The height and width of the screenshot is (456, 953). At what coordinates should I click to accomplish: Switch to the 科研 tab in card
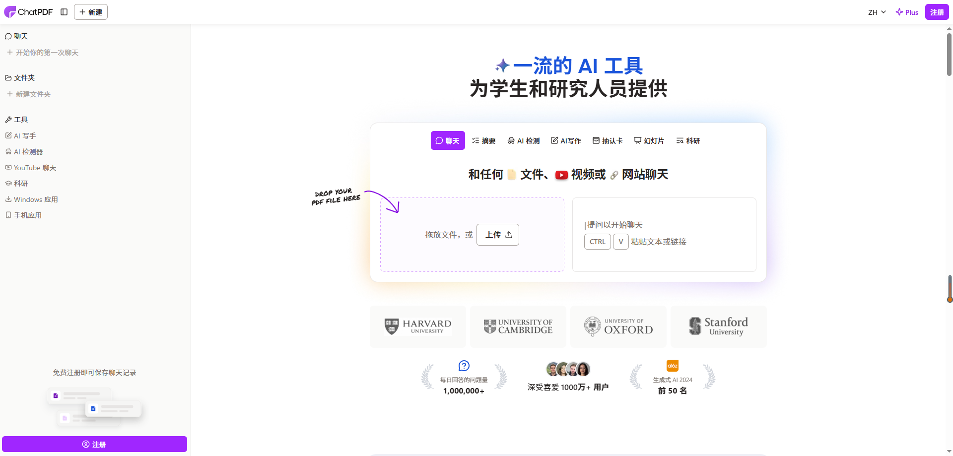pyautogui.click(x=688, y=141)
